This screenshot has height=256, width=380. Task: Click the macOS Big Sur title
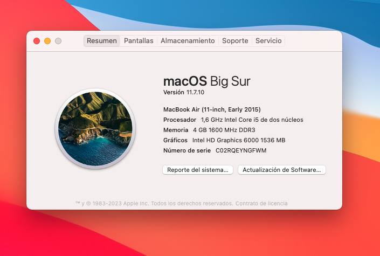point(207,81)
